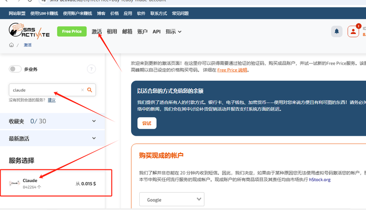Open the 软件 link
Viewport: 366px width, 210px height.
tap(141, 13)
